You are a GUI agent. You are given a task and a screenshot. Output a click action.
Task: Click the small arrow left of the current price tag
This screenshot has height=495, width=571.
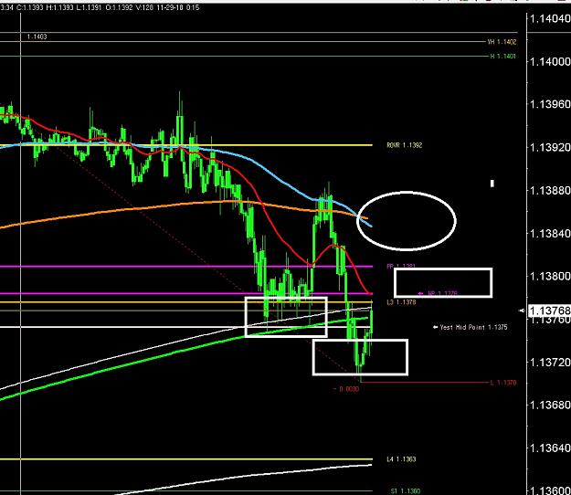point(523,311)
